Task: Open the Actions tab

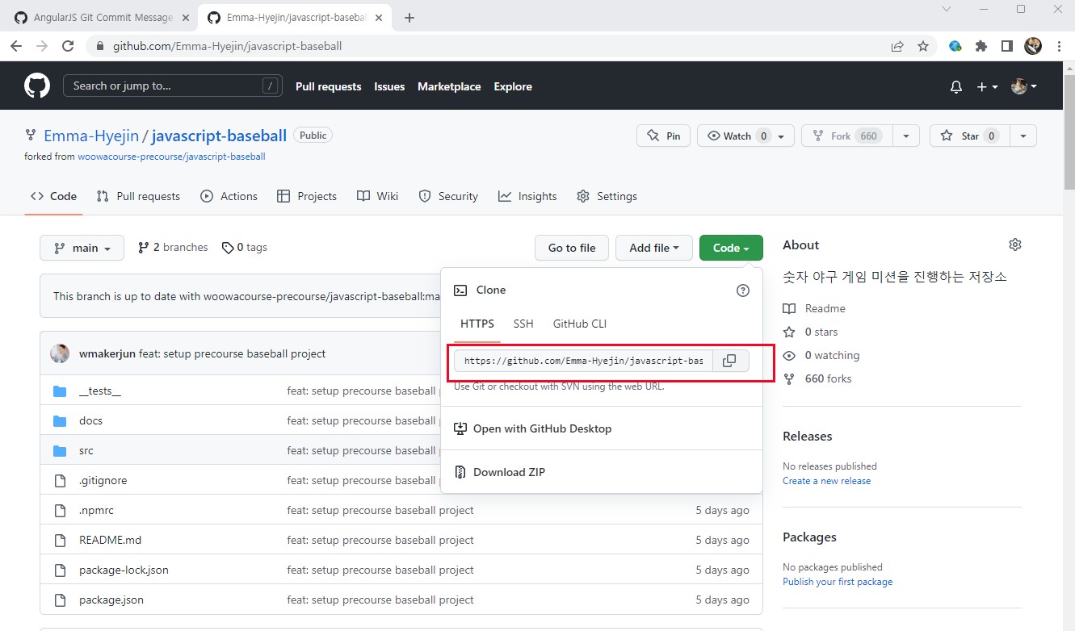Action: (x=229, y=196)
